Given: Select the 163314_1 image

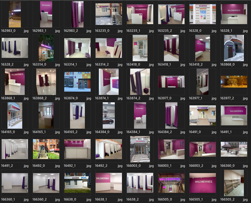Looking at the screenshot, I should [x=77, y=48].
